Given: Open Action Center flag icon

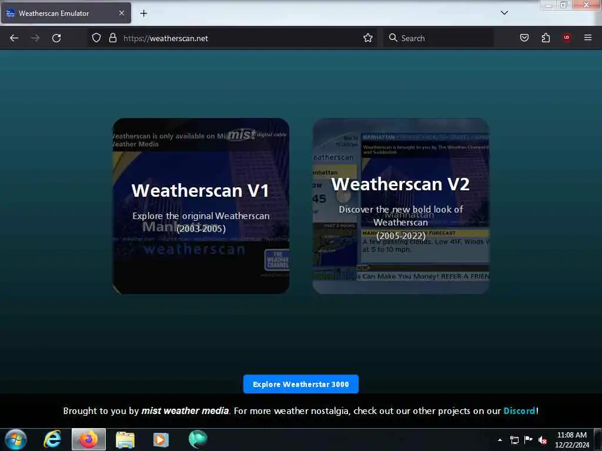Looking at the screenshot, I should (529, 439).
